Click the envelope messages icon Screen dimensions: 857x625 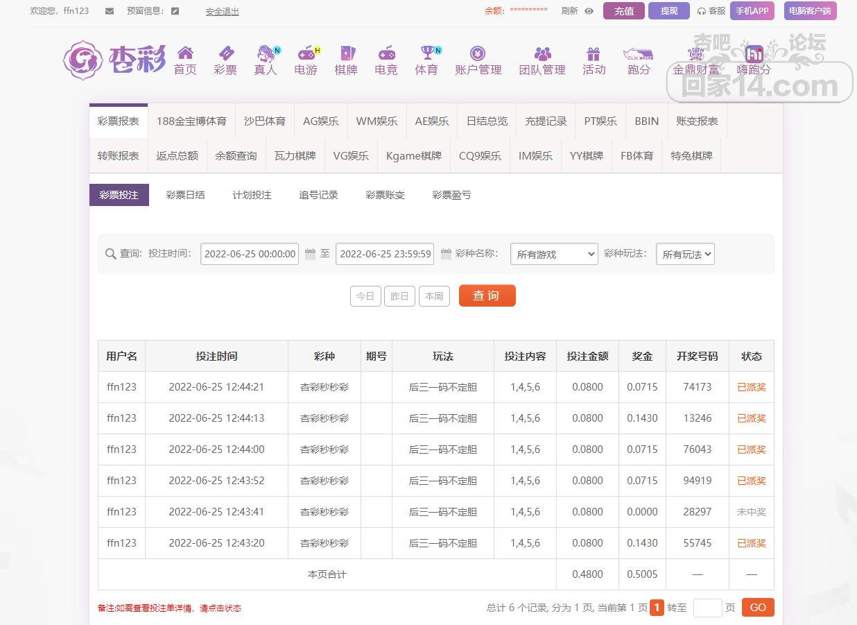point(110,11)
